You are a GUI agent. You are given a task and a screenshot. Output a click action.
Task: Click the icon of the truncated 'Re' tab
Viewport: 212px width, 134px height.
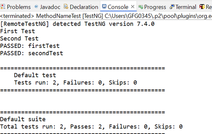pyautogui.click(x=202, y=7)
